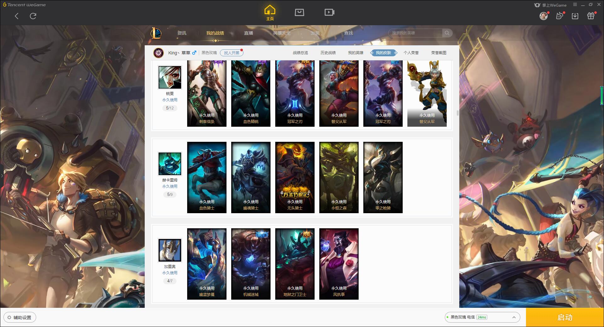The width and height of the screenshot is (604, 327).
Task: Click the 永久使用 link under 赫卡里姆
Action: 170,186
